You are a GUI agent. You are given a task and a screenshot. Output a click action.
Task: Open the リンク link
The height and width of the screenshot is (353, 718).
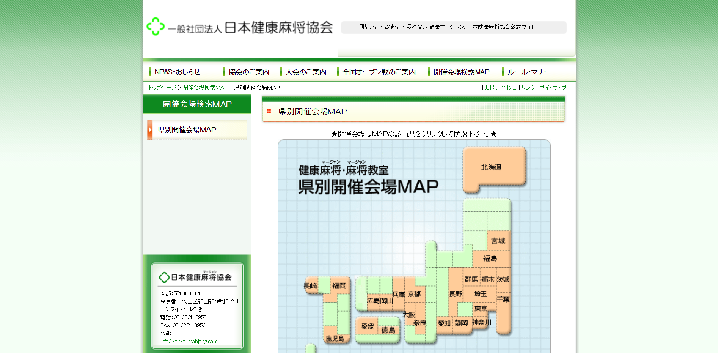coord(528,87)
